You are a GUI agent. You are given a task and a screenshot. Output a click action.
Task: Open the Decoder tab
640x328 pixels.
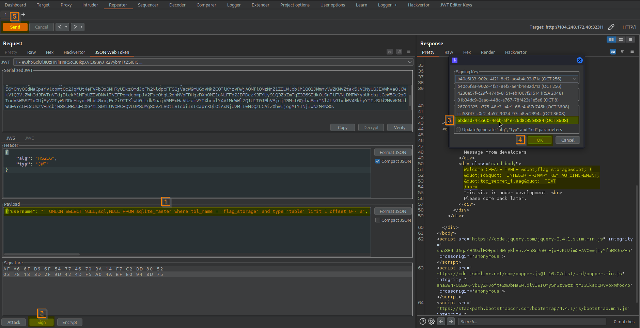(x=177, y=5)
